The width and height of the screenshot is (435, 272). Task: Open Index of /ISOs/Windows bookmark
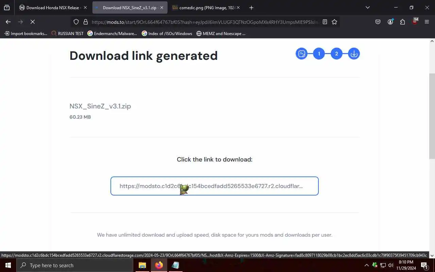point(167,33)
